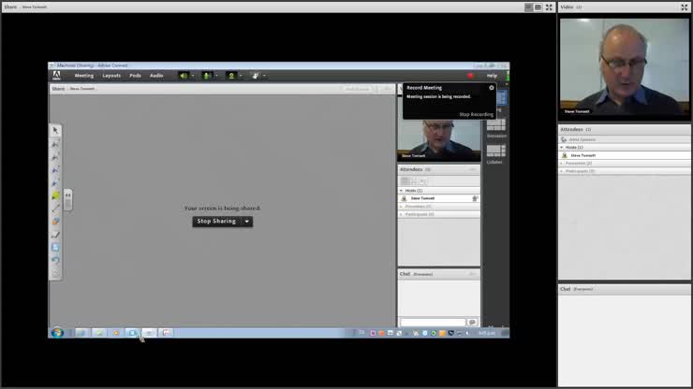Select the yellow highlighter tool
This screenshot has width=693, height=389.
55,196
